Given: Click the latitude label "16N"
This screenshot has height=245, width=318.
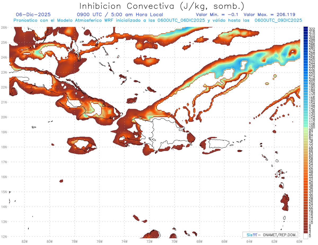Looking at the screenshot, I should (x=4, y=177).
